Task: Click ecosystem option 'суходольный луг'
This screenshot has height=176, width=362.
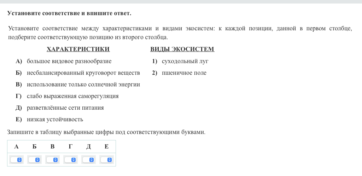Action: click(x=185, y=61)
